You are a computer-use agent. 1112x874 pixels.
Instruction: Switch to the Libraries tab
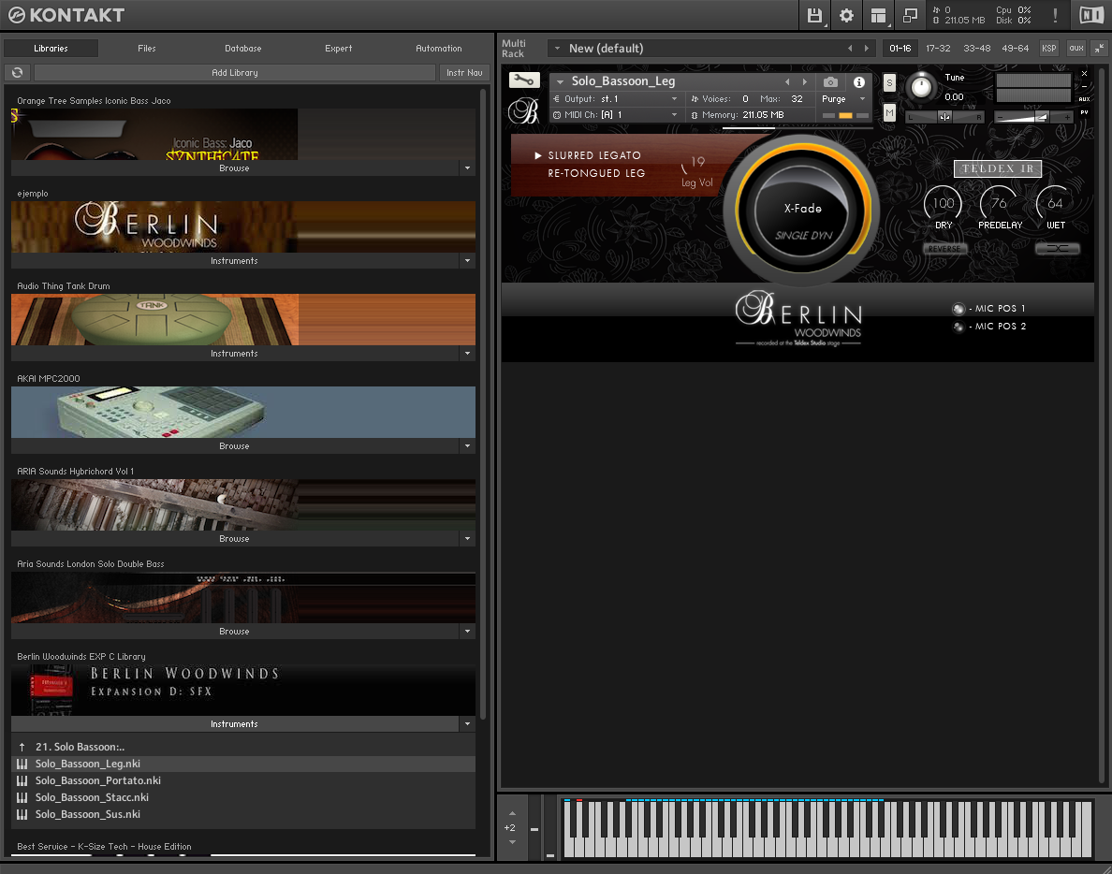tap(51, 49)
